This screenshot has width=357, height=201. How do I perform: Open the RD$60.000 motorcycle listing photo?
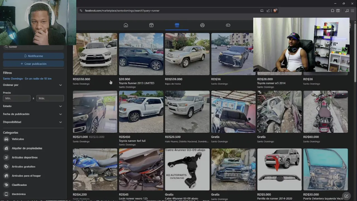click(x=325, y=112)
